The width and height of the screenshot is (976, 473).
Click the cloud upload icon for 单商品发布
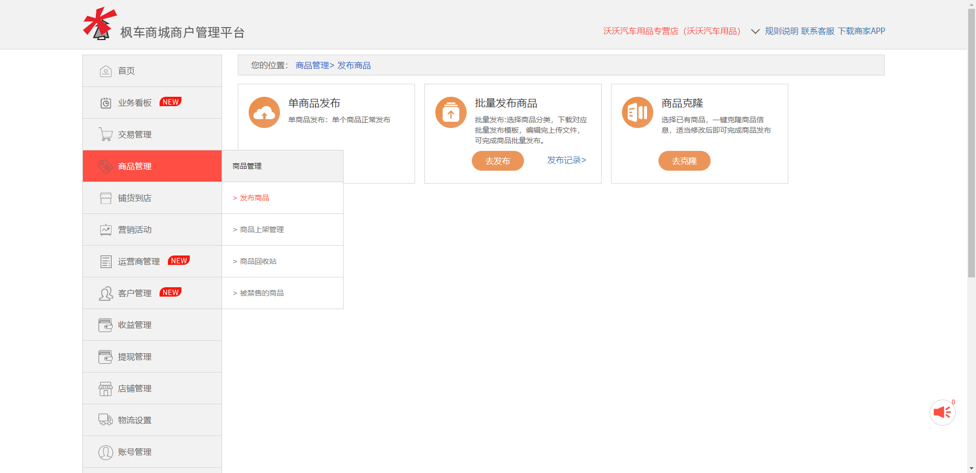coord(264,112)
